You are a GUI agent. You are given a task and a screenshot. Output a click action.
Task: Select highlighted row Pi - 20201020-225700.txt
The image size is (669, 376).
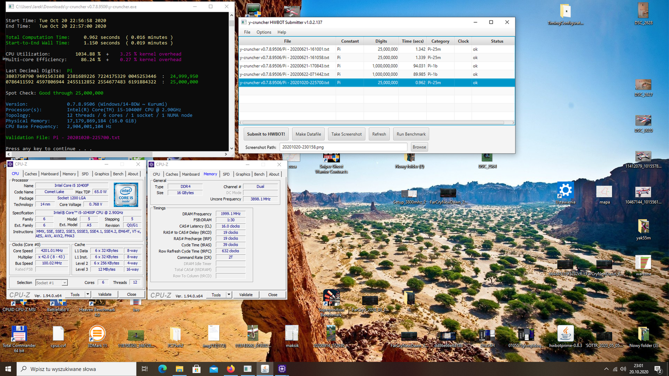377,83
